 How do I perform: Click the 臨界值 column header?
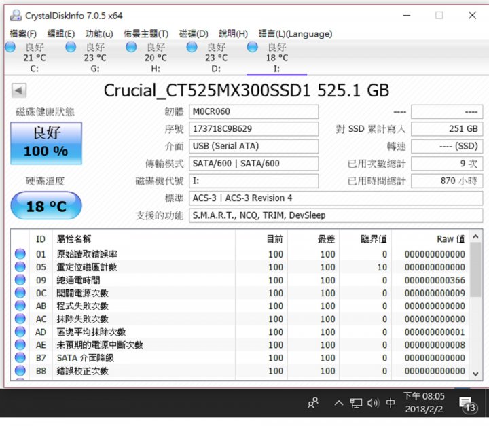tap(365, 239)
